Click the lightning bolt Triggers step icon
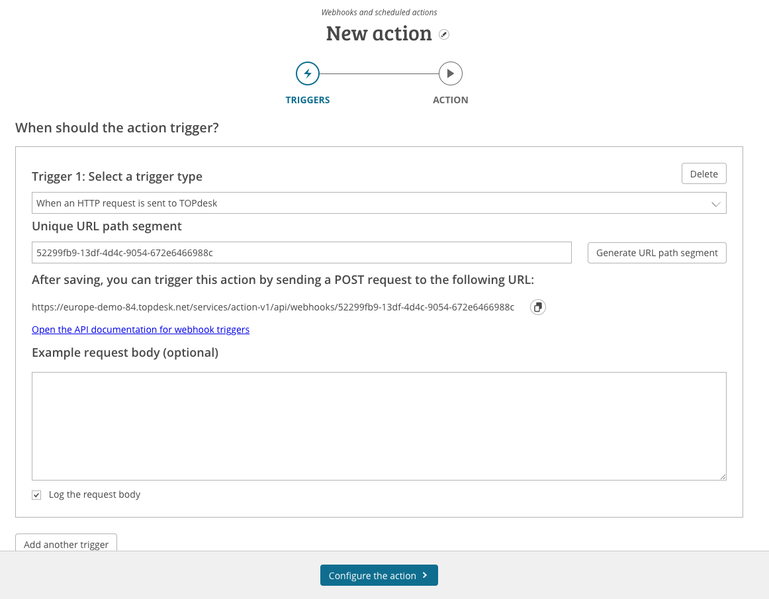This screenshot has height=599, width=769. point(307,73)
